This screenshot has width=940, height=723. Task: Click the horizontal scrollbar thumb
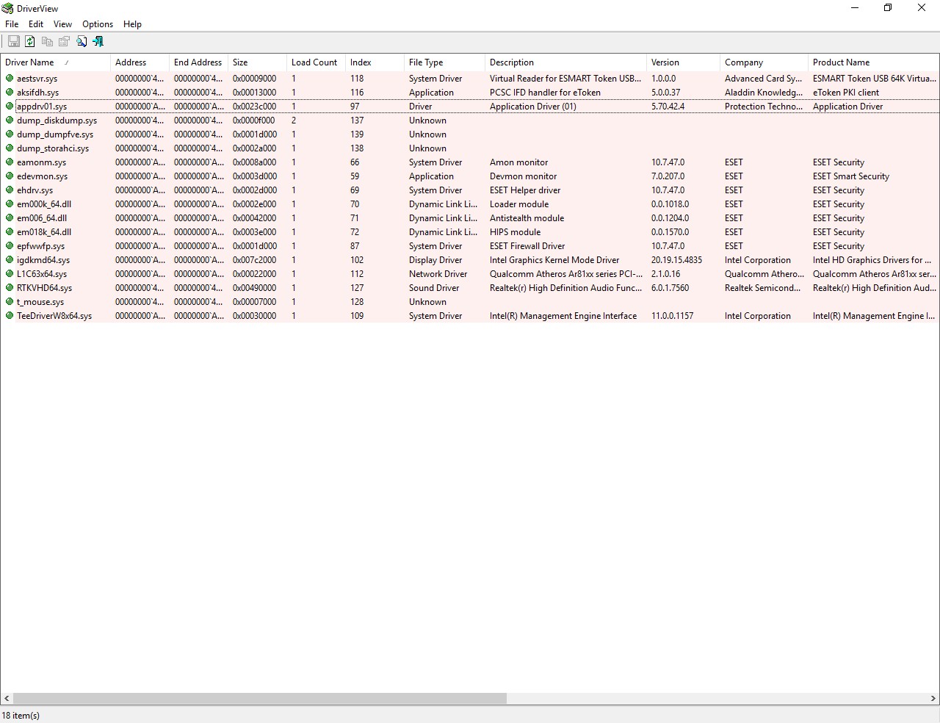click(259, 698)
